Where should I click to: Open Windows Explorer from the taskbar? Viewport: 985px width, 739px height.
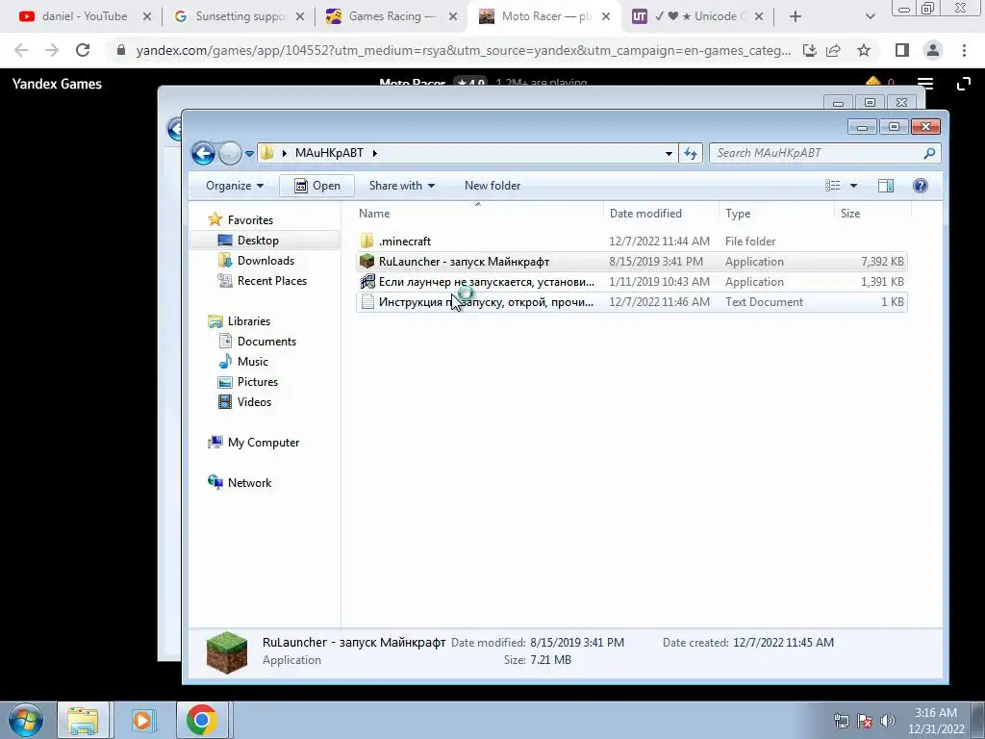[x=83, y=720]
